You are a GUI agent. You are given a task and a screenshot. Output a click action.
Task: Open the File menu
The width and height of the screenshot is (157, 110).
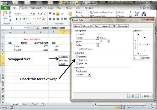tap(5, 8)
